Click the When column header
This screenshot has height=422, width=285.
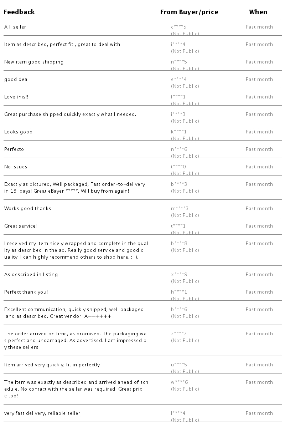point(258,12)
